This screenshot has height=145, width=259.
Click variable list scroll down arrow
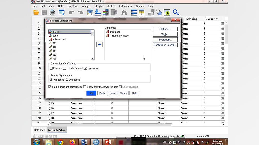point(93,58)
